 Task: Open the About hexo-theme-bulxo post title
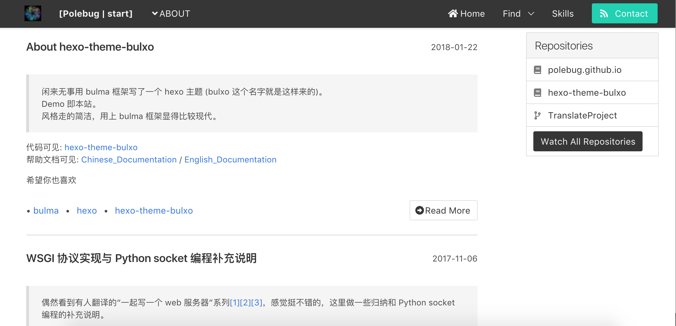pyautogui.click(x=90, y=47)
